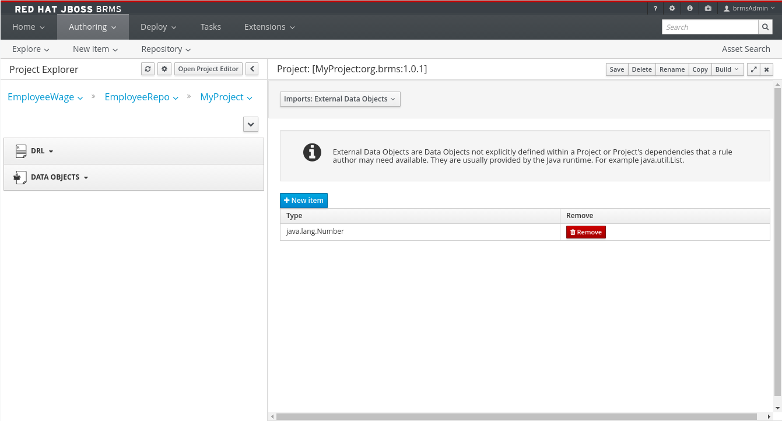Open the New Item submenu
Viewport: 782px width, 421px height.
(96, 49)
